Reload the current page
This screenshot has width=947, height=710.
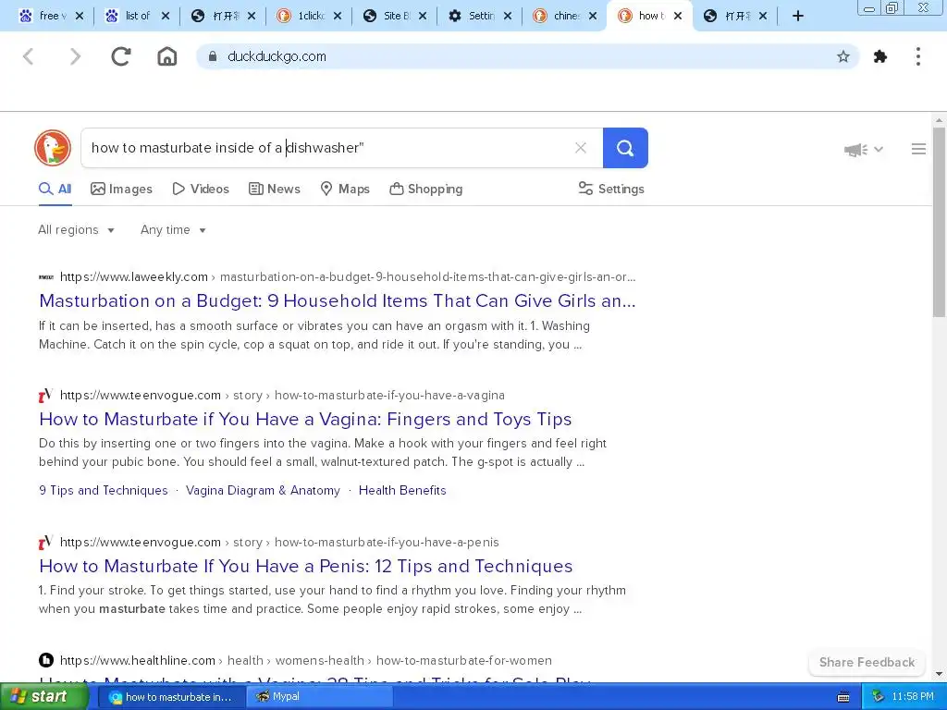pos(121,56)
